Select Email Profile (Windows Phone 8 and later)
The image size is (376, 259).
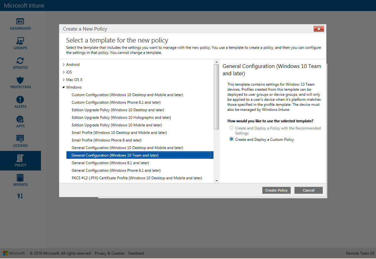pos(106,140)
